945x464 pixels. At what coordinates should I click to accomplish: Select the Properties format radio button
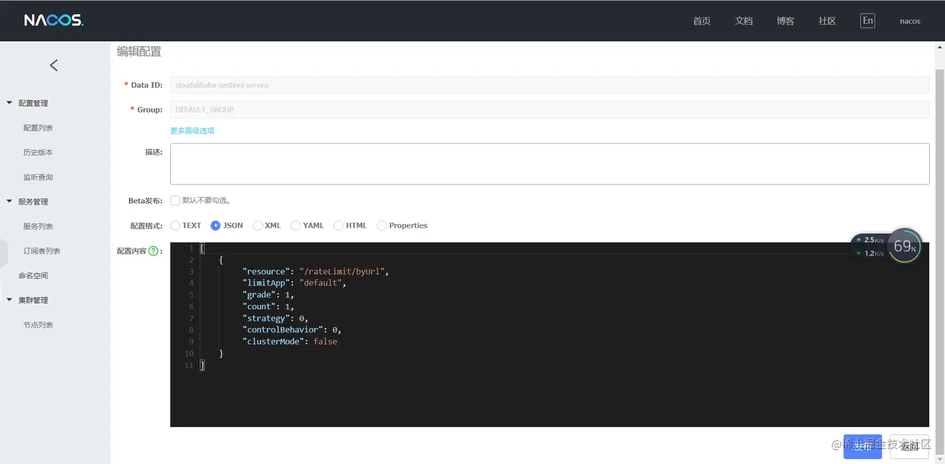pyautogui.click(x=382, y=226)
